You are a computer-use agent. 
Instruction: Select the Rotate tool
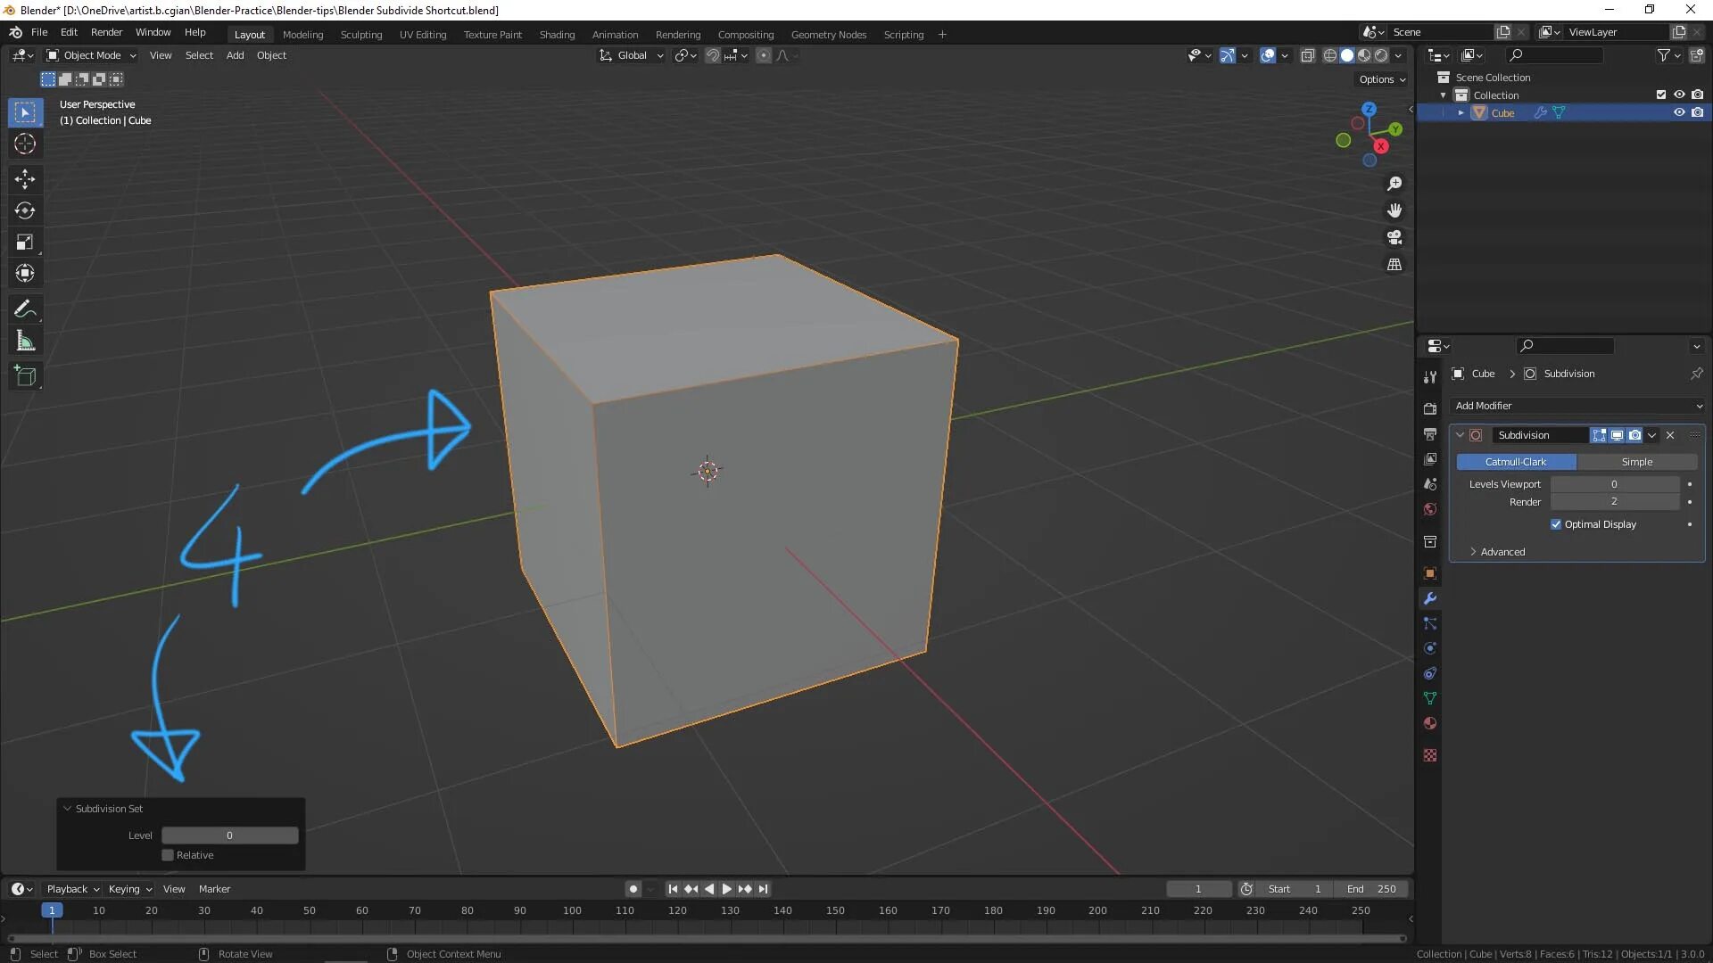point(25,210)
